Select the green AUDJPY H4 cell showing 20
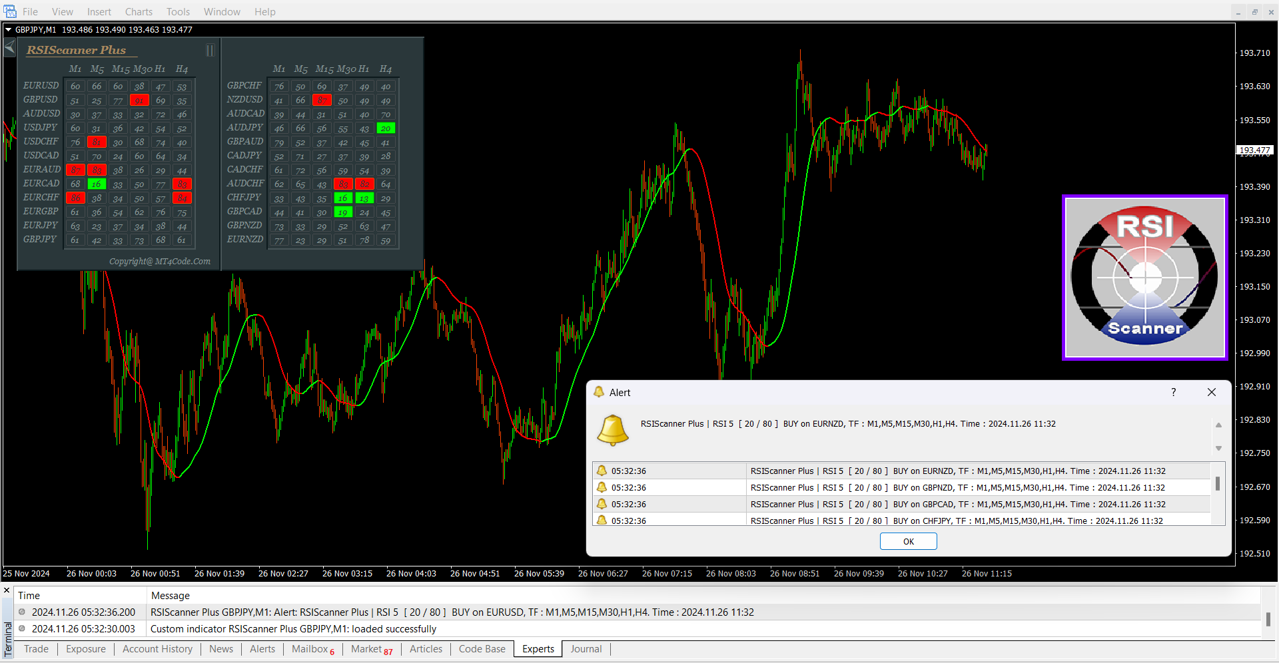This screenshot has height=663, width=1279. pos(386,128)
